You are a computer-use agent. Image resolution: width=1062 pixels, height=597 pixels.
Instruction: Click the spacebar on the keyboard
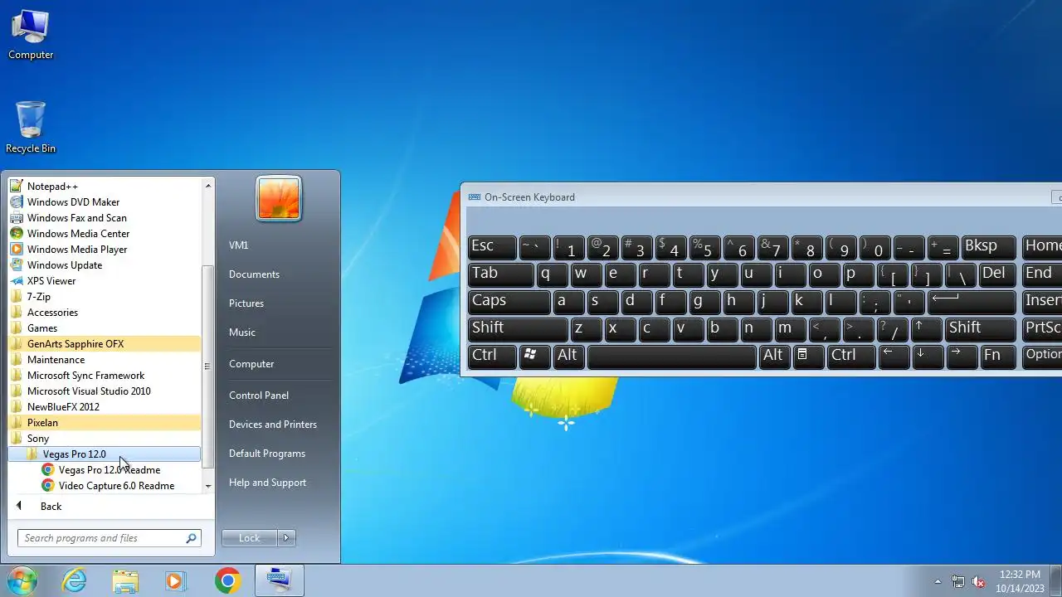671,356
